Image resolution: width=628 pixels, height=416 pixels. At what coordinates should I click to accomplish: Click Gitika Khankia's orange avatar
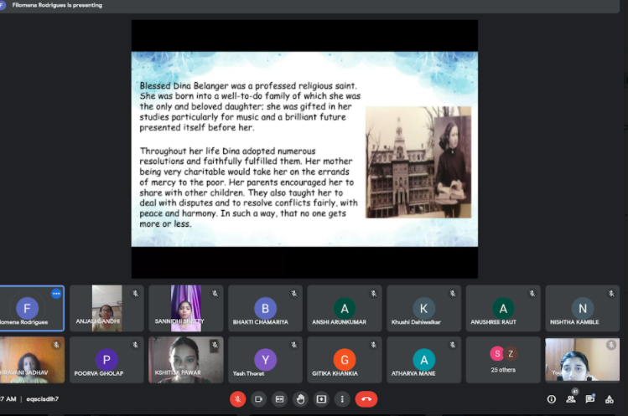345,359
